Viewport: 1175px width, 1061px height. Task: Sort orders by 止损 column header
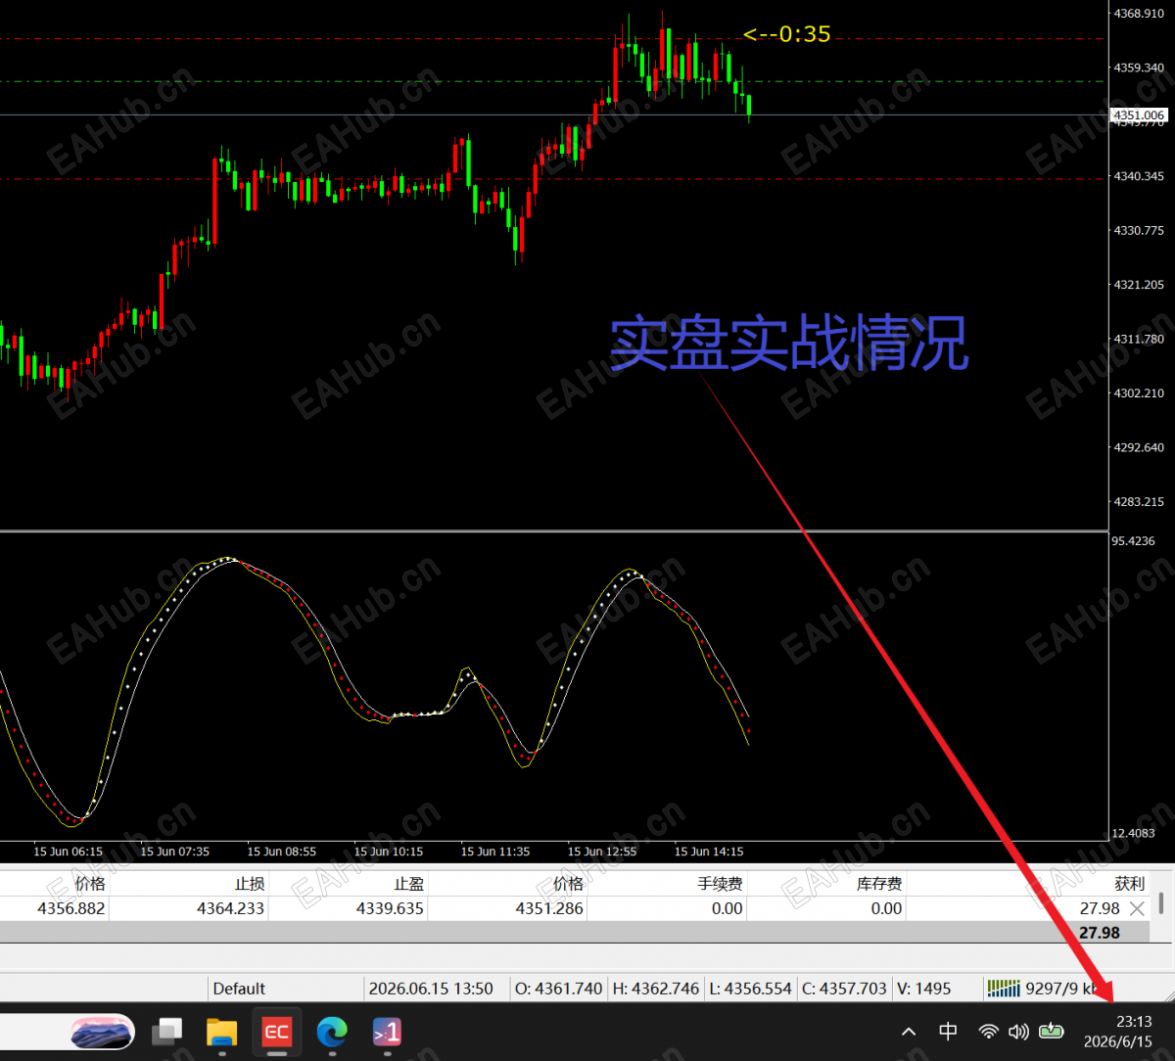249,883
